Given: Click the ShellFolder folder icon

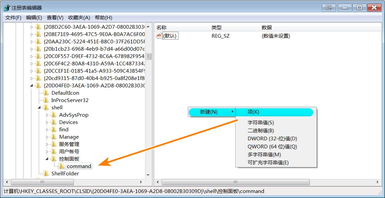Looking at the screenshot, I should tap(46, 173).
